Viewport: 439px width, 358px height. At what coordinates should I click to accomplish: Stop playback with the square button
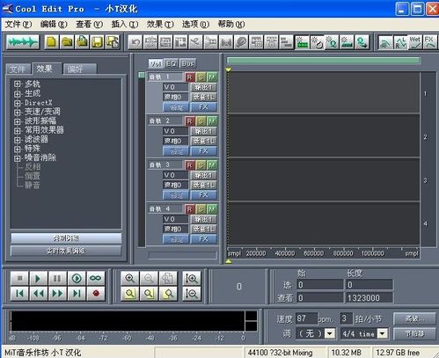(19, 278)
